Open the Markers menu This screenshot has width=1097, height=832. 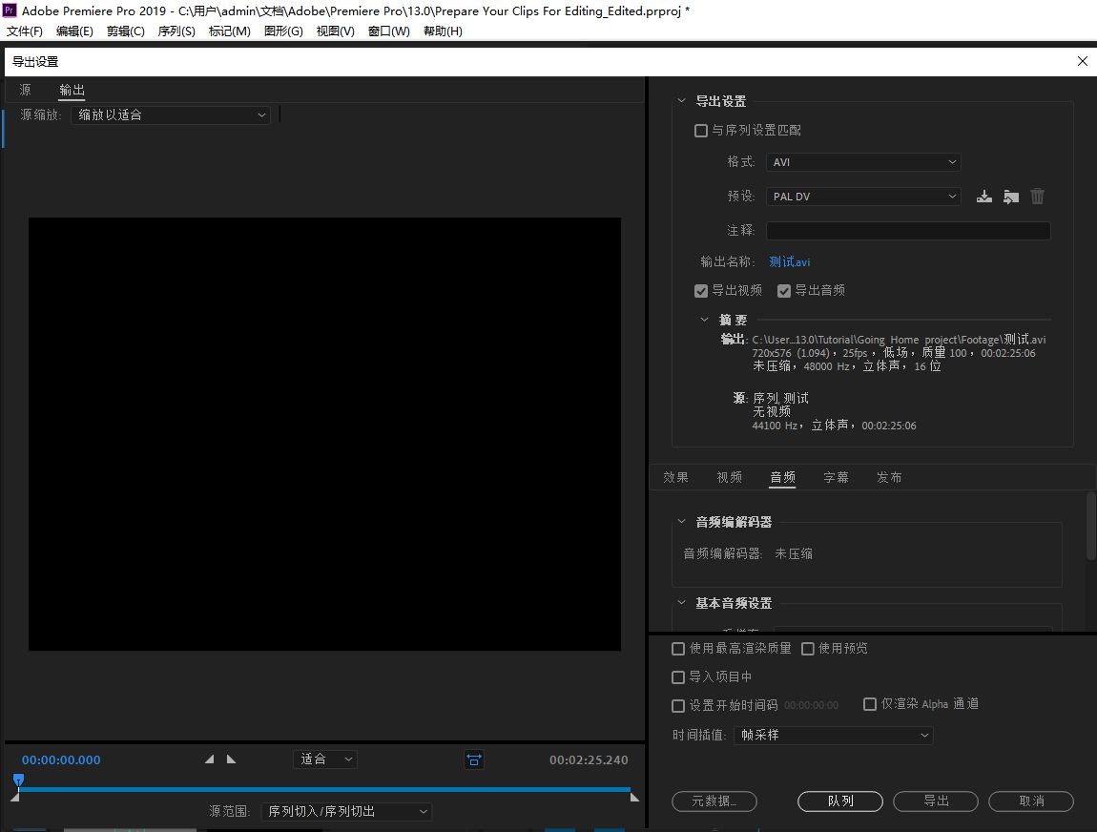230,31
